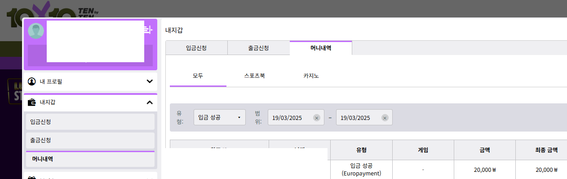Click the start date input field
Viewport: 567px width, 179px height.
pyautogui.click(x=290, y=118)
